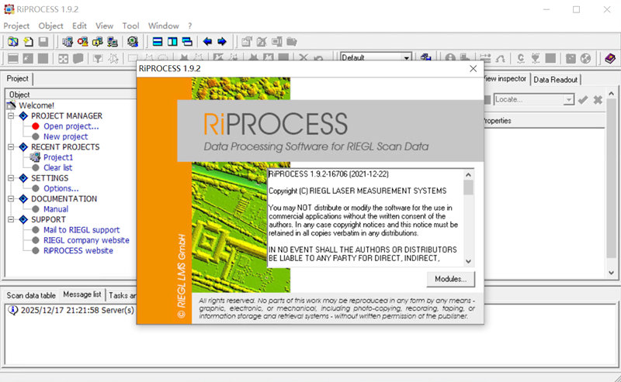Click the grayed filter funnel toolbar icon
The image size is (621, 382).
pyautogui.click(x=98, y=59)
